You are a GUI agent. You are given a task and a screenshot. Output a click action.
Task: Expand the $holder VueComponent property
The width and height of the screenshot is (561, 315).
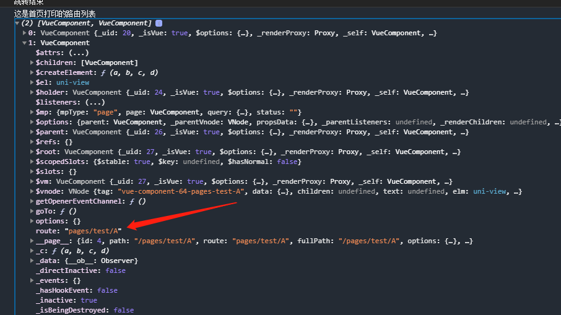[32, 92]
